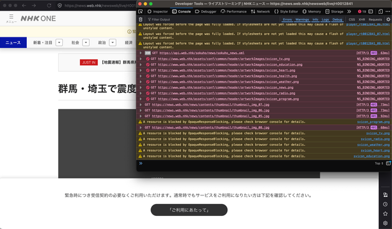Open Top context selector in console
392x229 pixels.
(x=379, y=163)
